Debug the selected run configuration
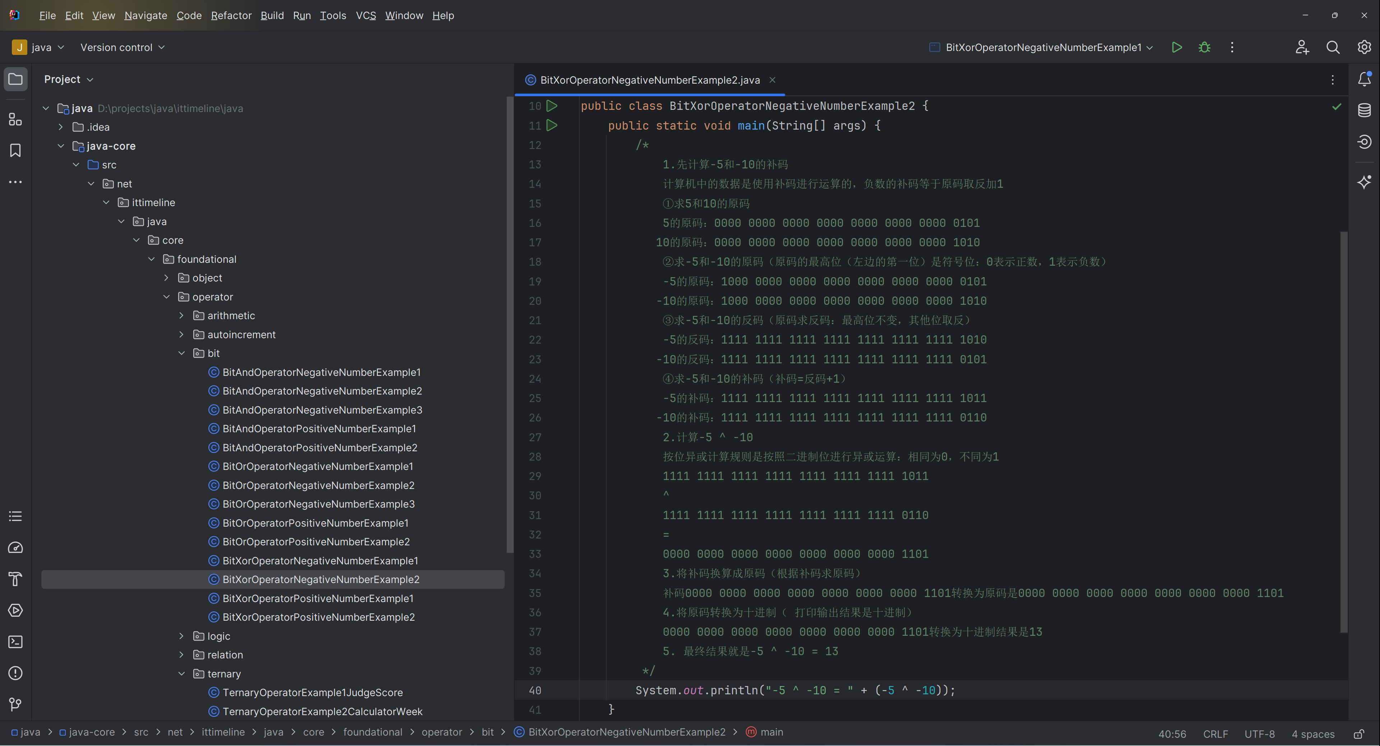The image size is (1380, 746). coord(1204,47)
